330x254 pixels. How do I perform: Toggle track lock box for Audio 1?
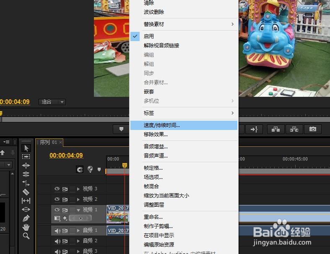[x=72, y=231]
